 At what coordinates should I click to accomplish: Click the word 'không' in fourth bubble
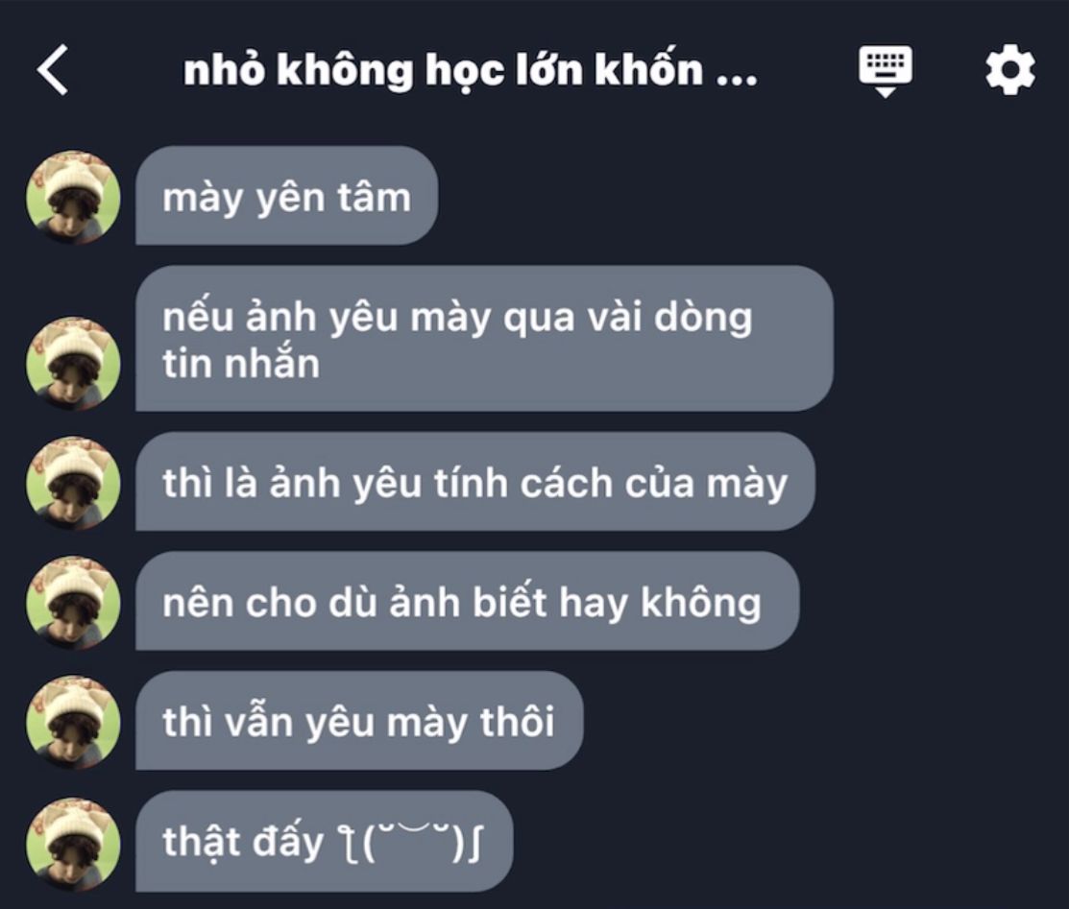point(700,604)
